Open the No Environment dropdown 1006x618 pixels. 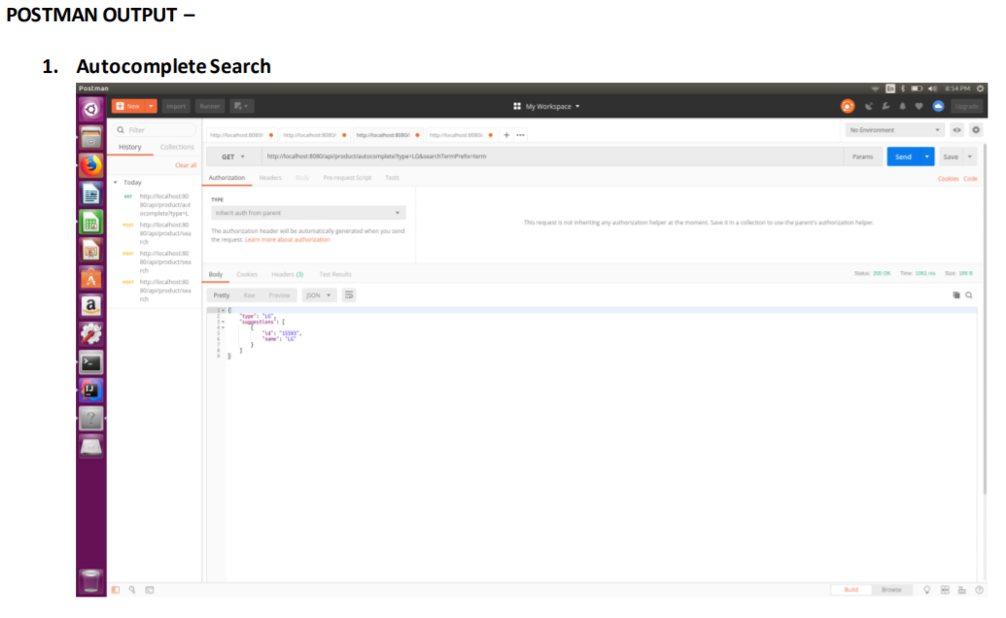[x=894, y=130]
